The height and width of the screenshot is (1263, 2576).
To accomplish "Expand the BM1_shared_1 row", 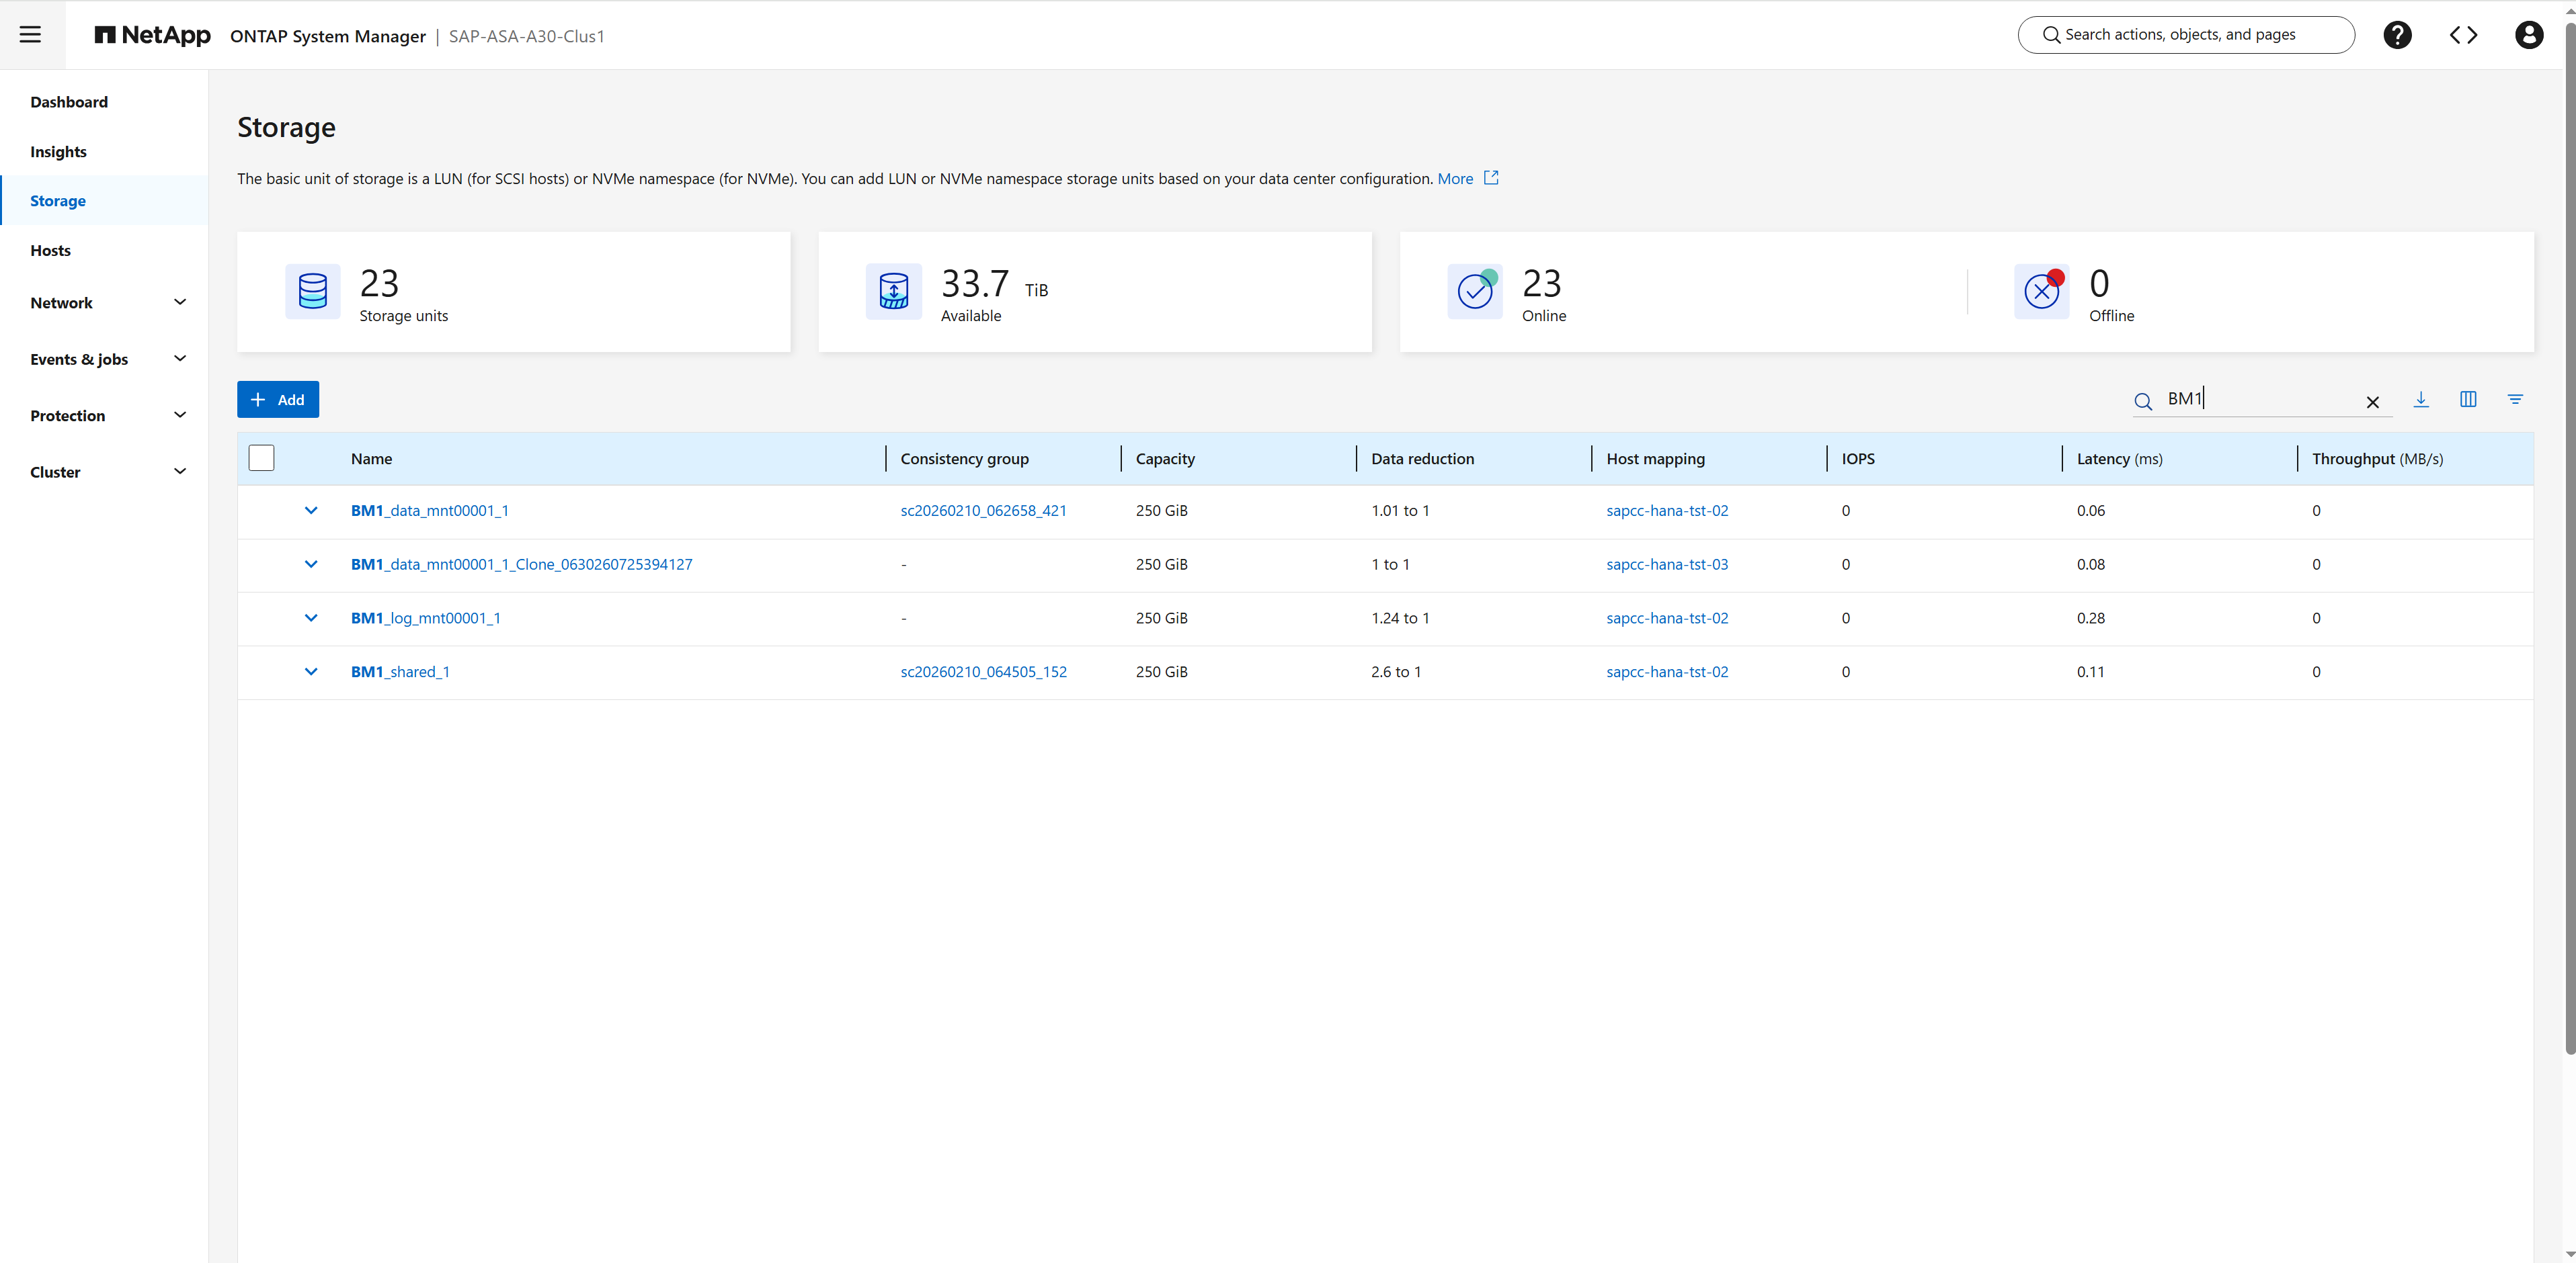I will (311, 672).
